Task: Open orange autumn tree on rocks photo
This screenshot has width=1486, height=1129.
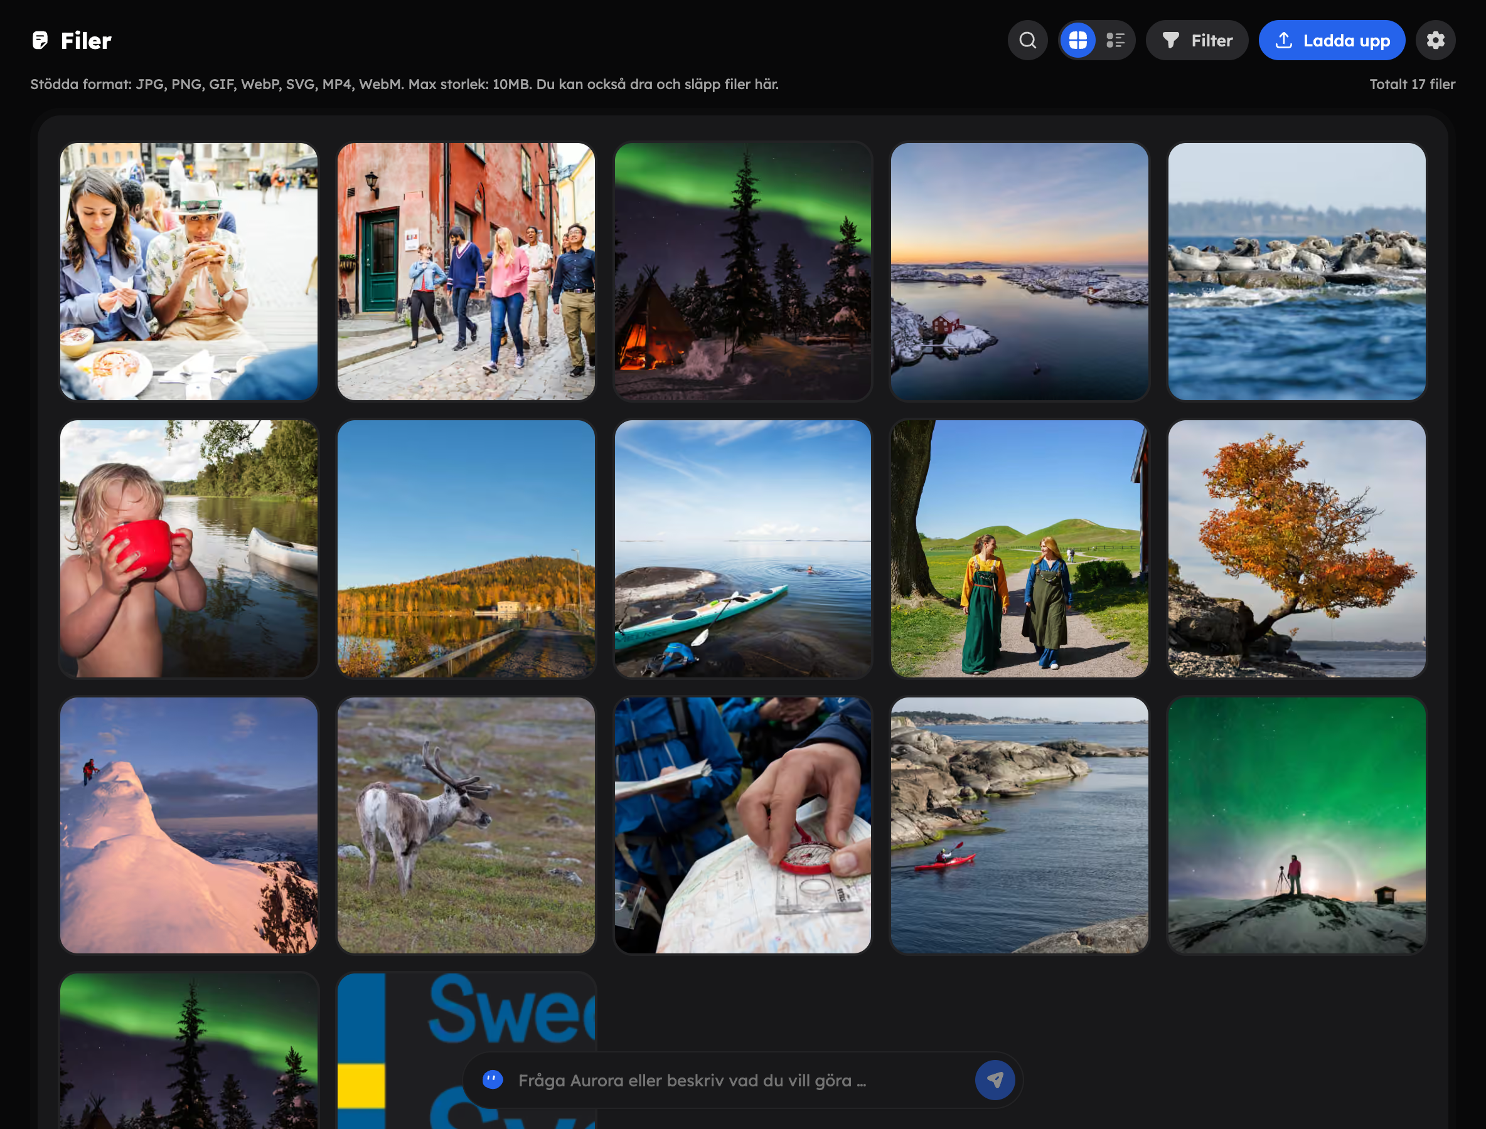Action: click(1297, 548)
